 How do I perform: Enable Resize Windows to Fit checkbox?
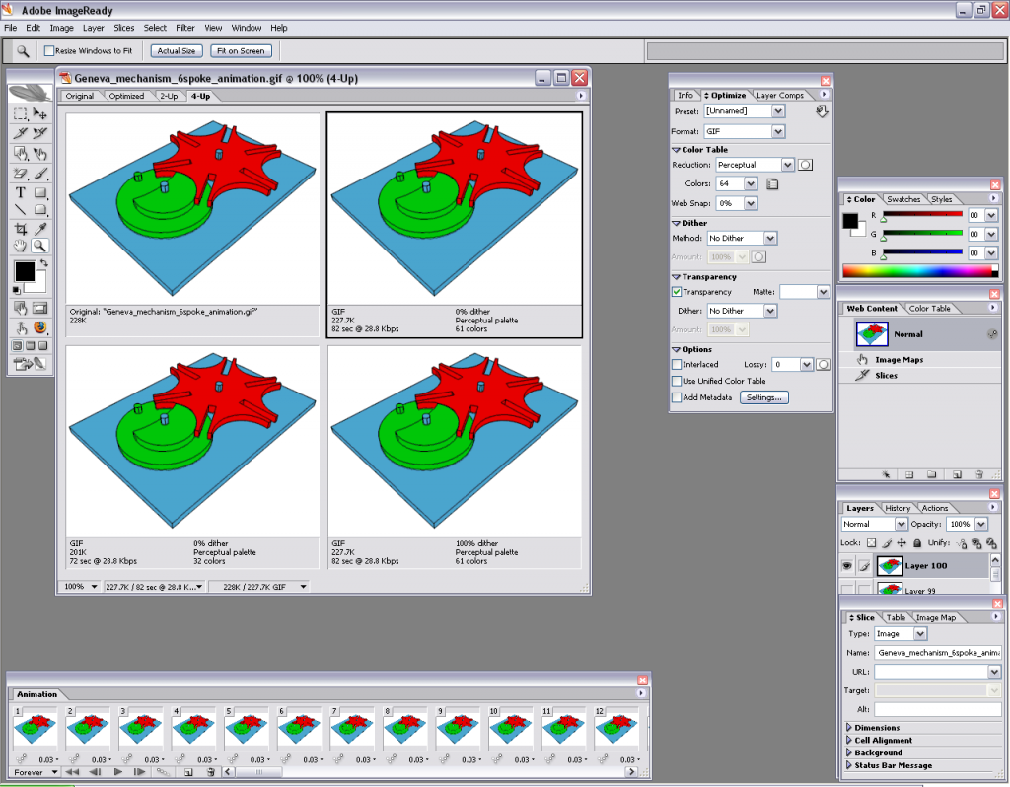point(49,51)
